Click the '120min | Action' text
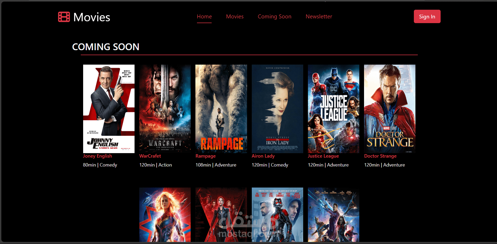The width and height of the screenshot is (497, 244). click(156, 165)
